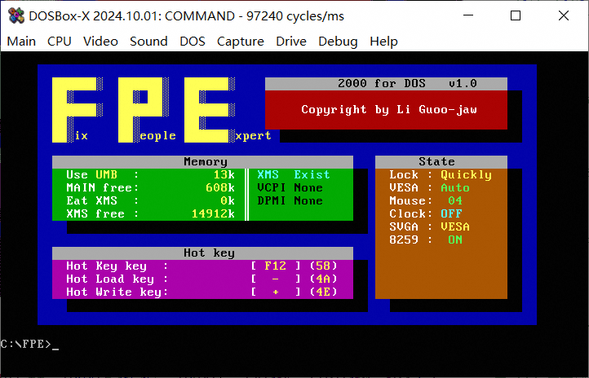Click the Lock Quickly state value
The height and width of the screenshot is (378, 589).
[466, 175]
